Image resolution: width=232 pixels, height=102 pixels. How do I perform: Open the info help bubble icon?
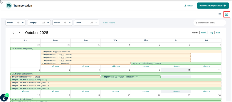(4, 98)
